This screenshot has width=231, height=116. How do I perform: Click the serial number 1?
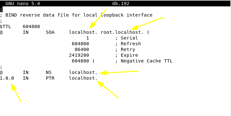87,38
